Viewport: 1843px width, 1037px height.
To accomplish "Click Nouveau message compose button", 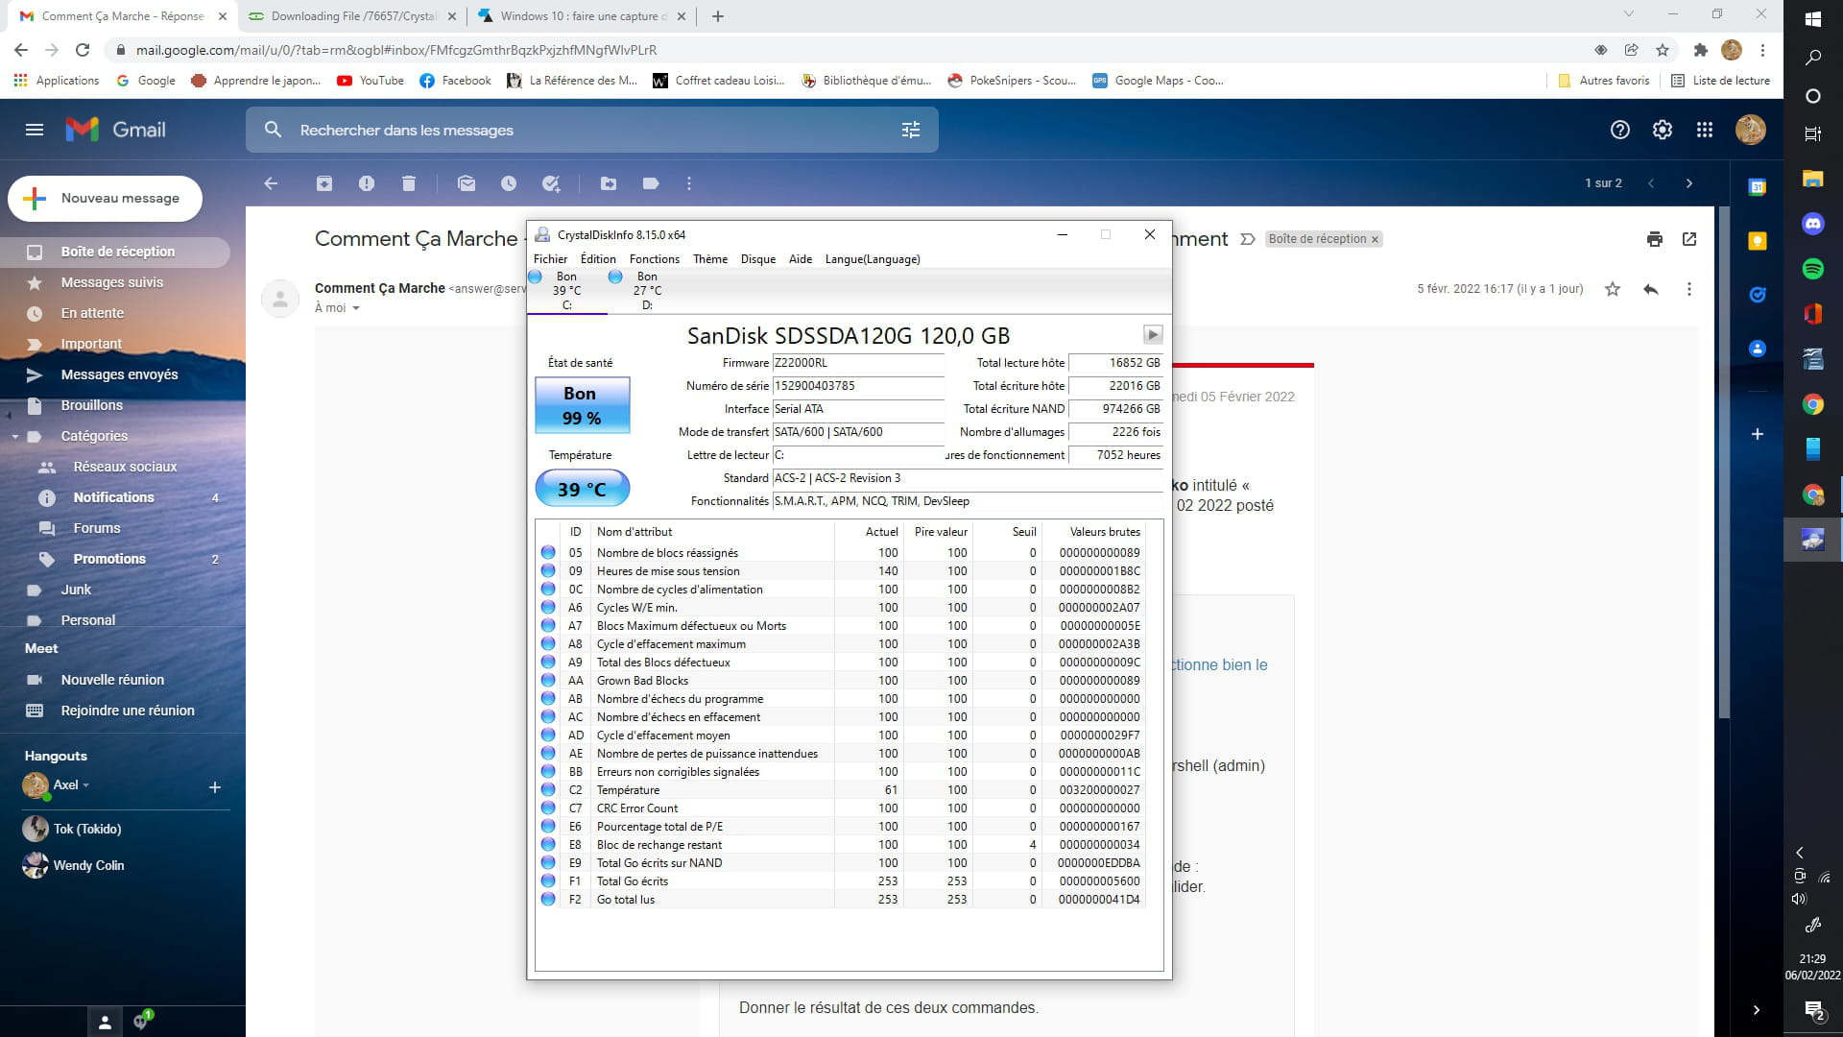I will (x=105, y=199).
